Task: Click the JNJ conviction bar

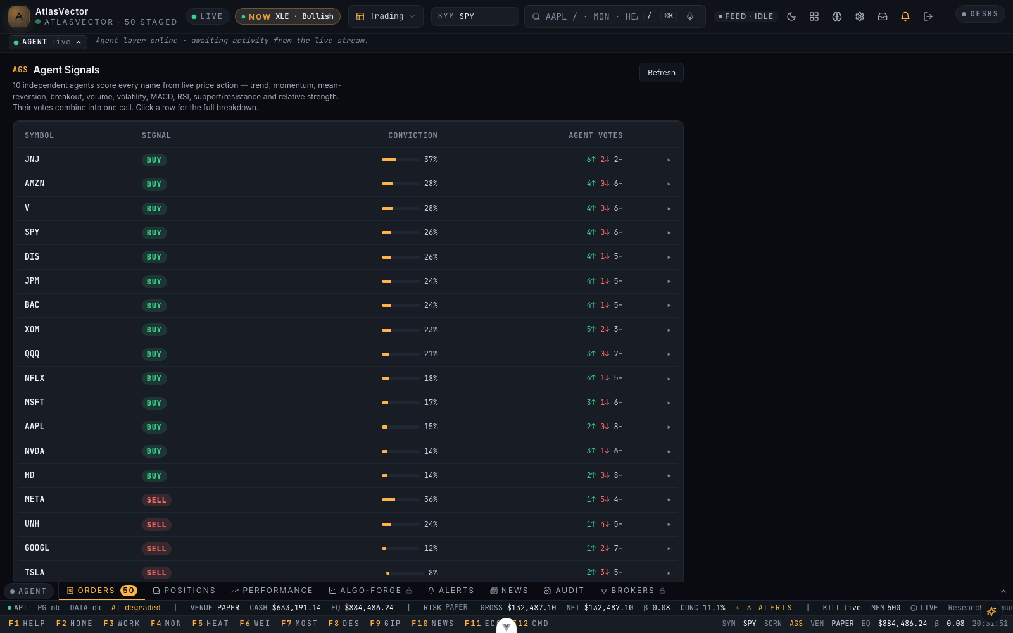Action: (401, 160)
